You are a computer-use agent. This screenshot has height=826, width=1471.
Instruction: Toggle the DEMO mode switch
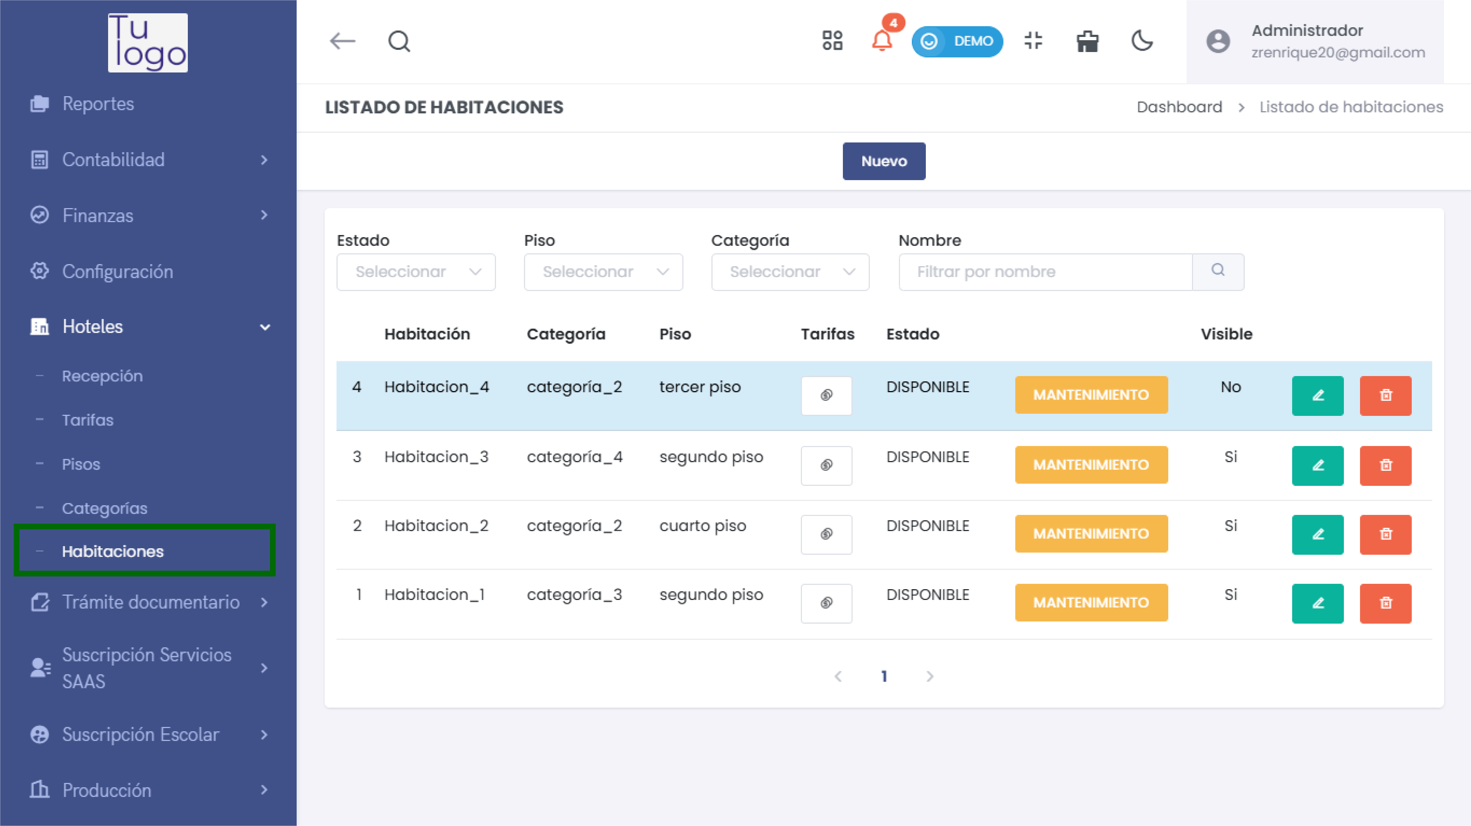click(x=957, y=41)
